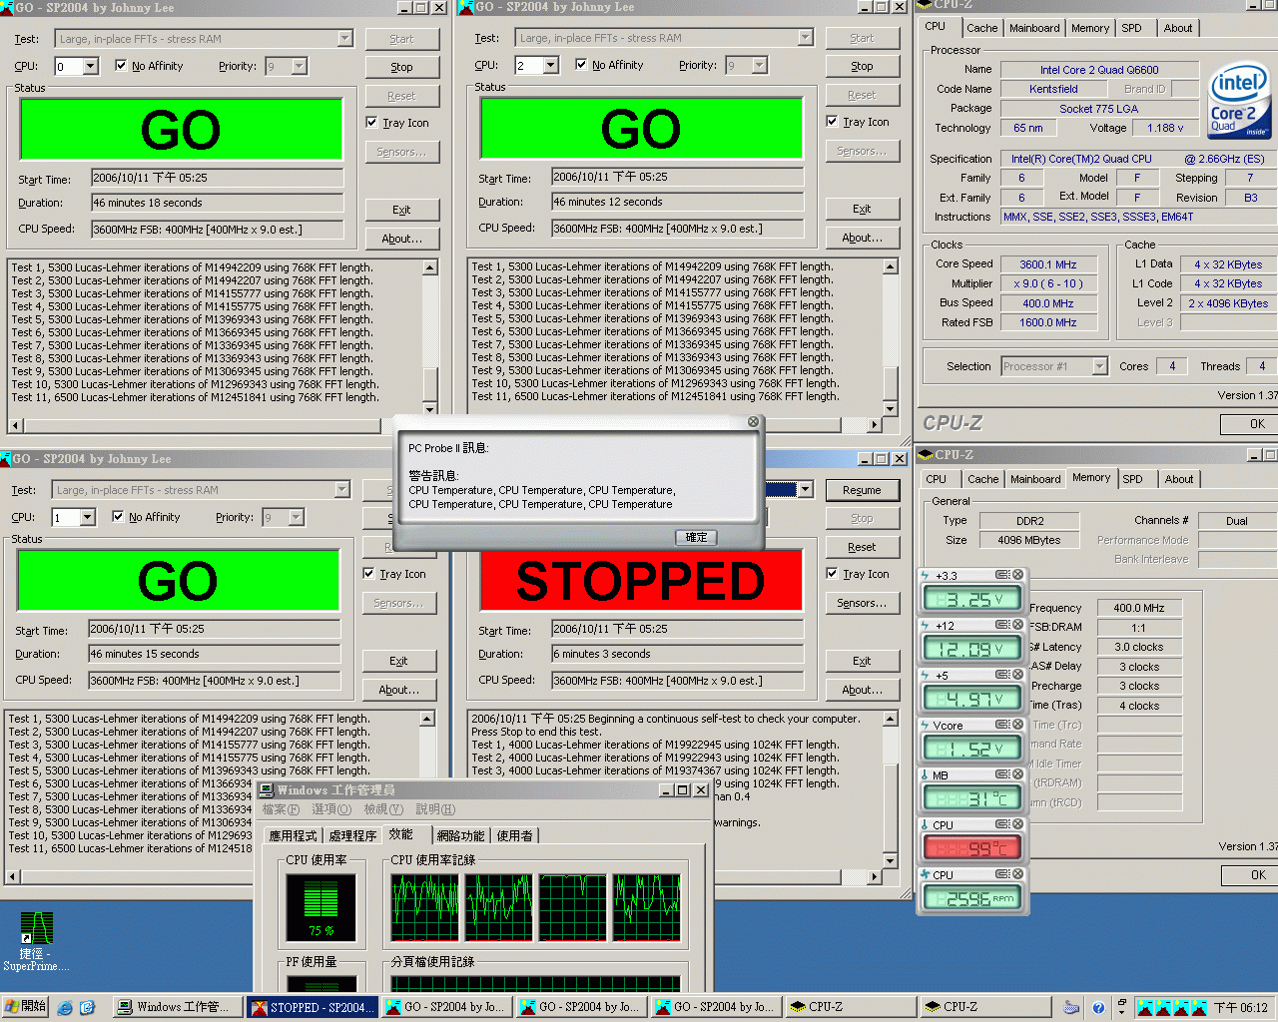Select Windows 工作管 taskbar button
The height and width of the screenshot is (1022, 1278).
[176, 1007]
